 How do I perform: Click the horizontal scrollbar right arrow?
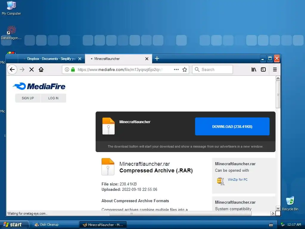click(273, 213)
